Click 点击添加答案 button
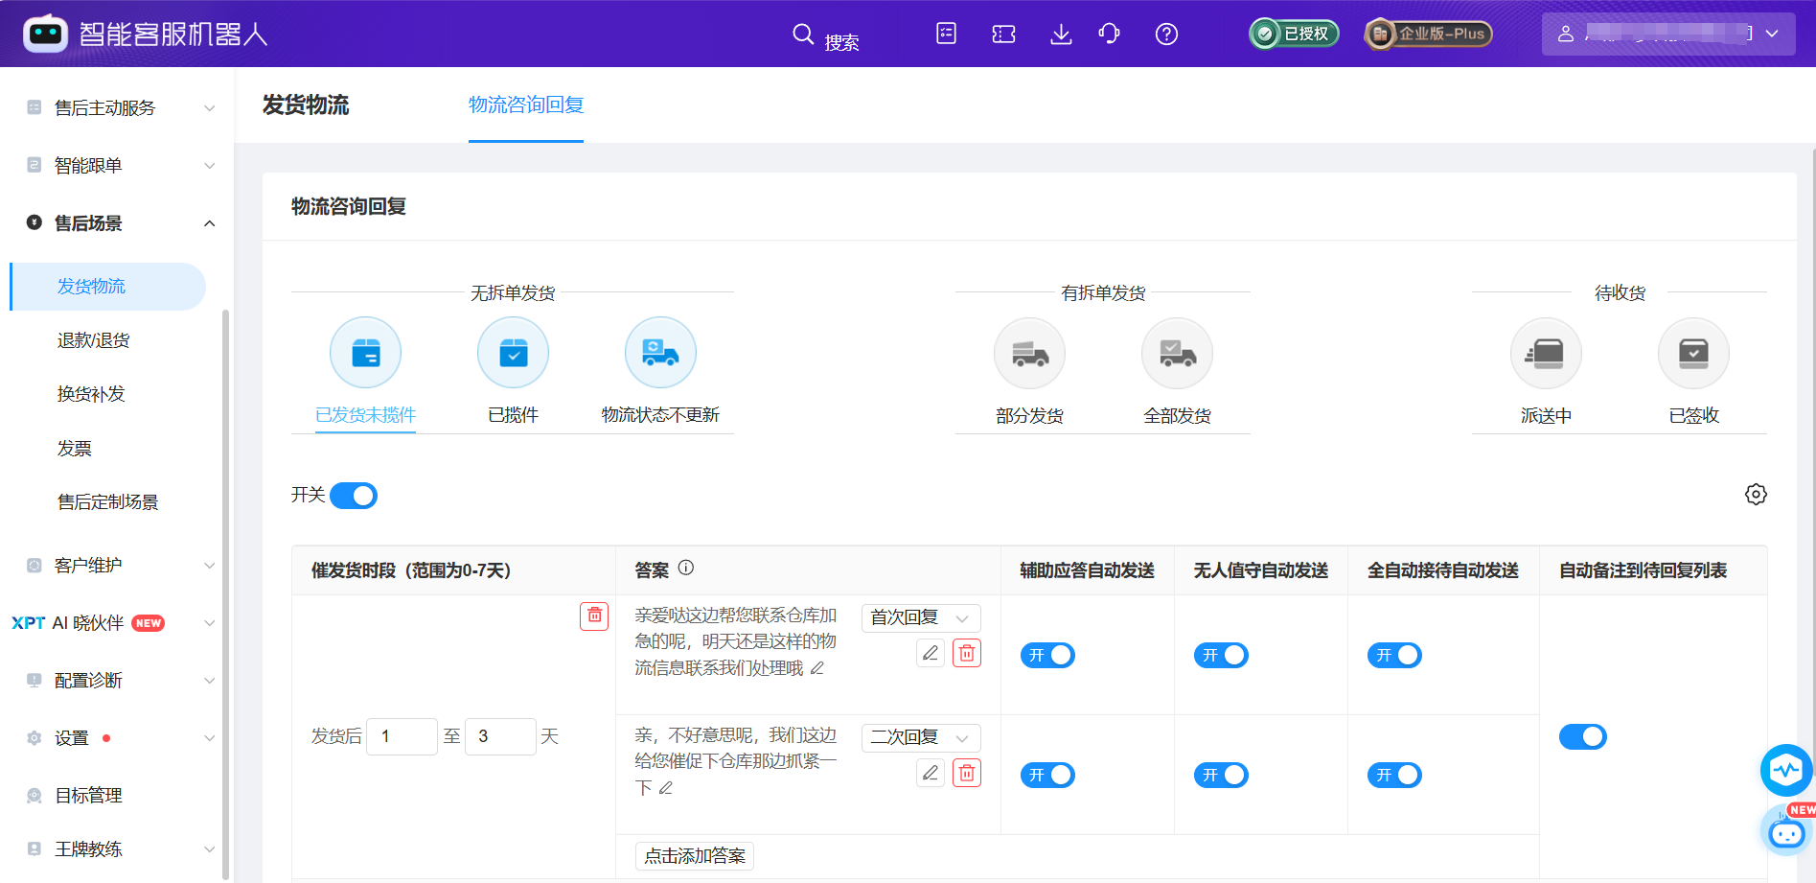The width and height of the screenshot is (1816, 883). [x=695, y=855]
